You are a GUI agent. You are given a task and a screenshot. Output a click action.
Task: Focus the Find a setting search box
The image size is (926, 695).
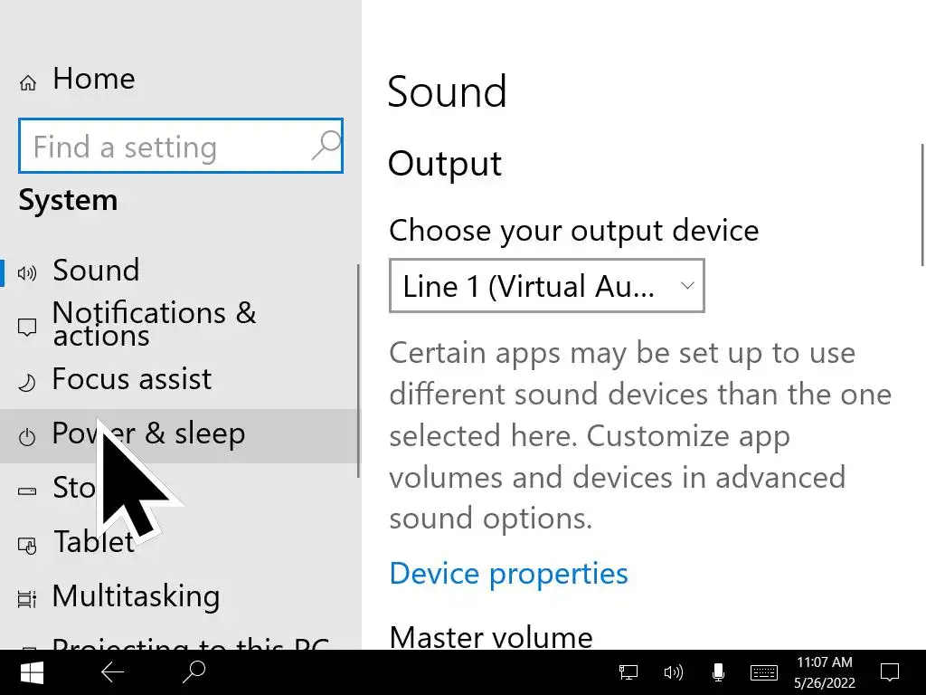pyautogui.click(x=181, y=146)
